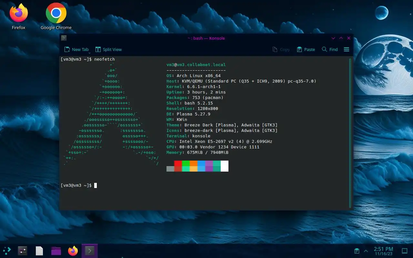Image resolution: width=413 pixels, height=258 pixels.
Task: Click the 'Kernel: 6.6.1-arch1-1' line
Action: click(x=194, y=87)
